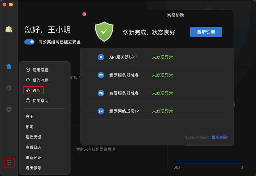This screenshot has width=256, height=176.
Task: Click the app logo icon at top of sidebar
Action: [x=9, y=29]
